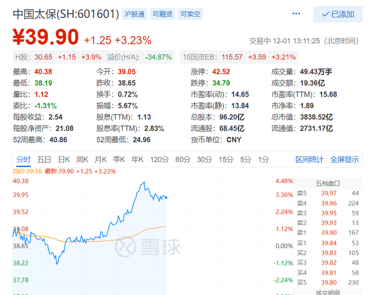376x295 pixels.
Task: Click the current price ¥39.90
Action: click(45, 37)
